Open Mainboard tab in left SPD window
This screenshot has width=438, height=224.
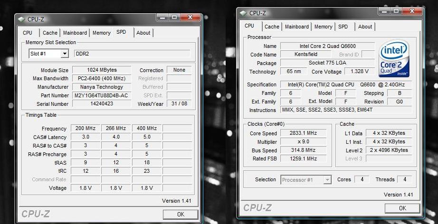(75, 33)
